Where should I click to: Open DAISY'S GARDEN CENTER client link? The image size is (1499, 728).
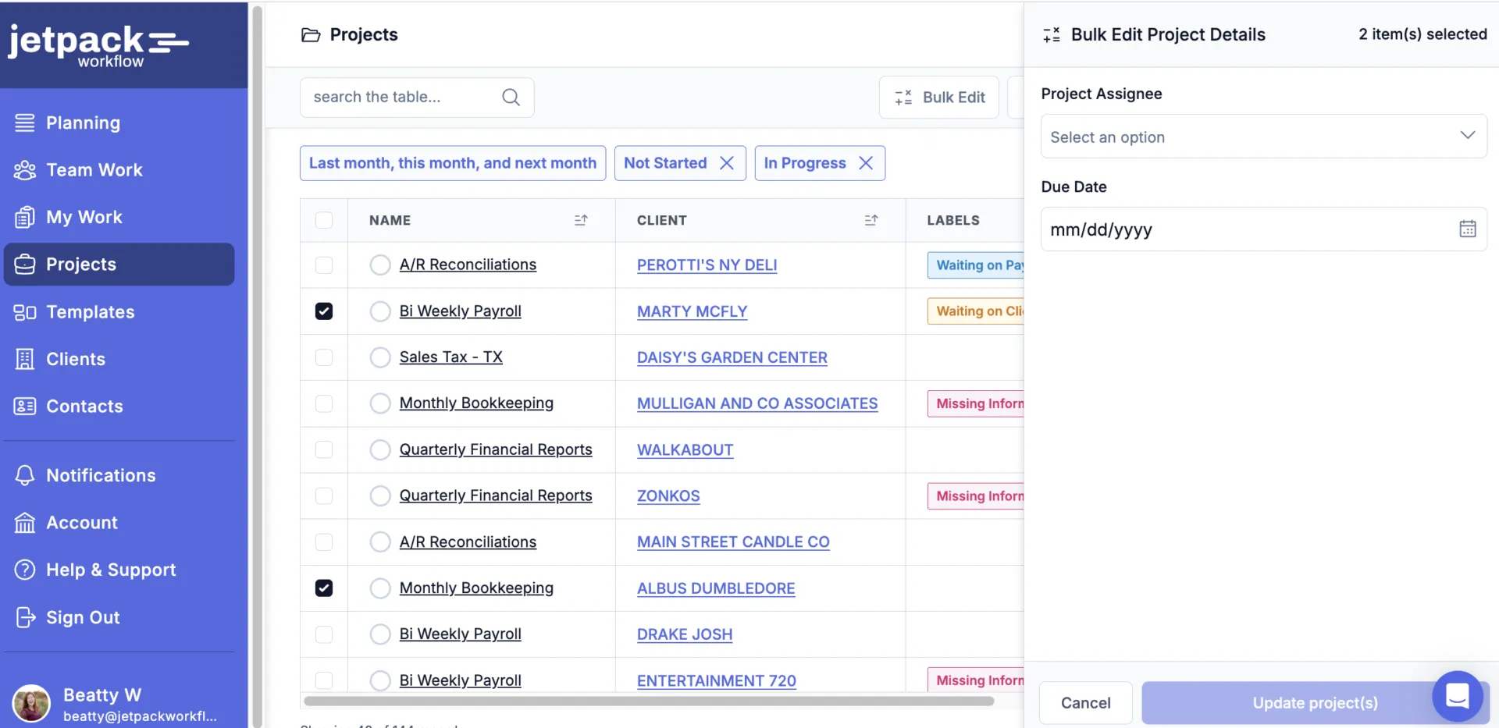click(x=732, y=357)
